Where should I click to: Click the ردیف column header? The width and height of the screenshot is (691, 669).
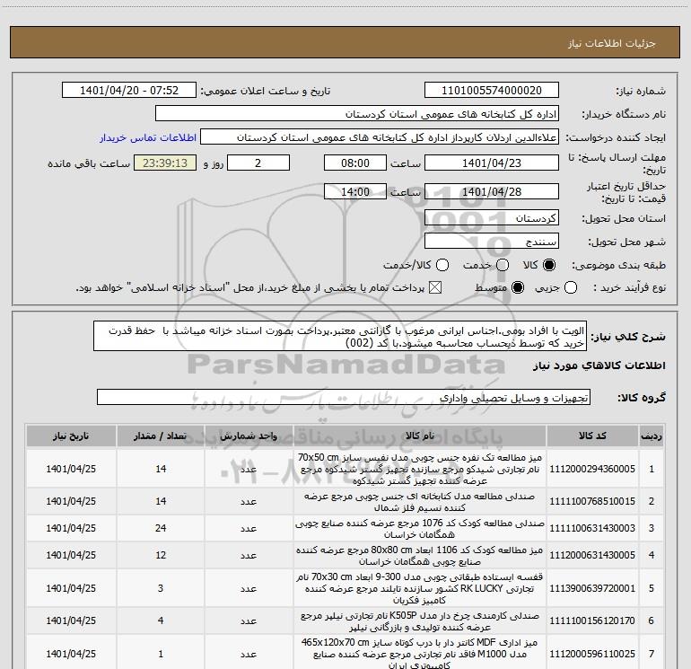tap(652, 436)
